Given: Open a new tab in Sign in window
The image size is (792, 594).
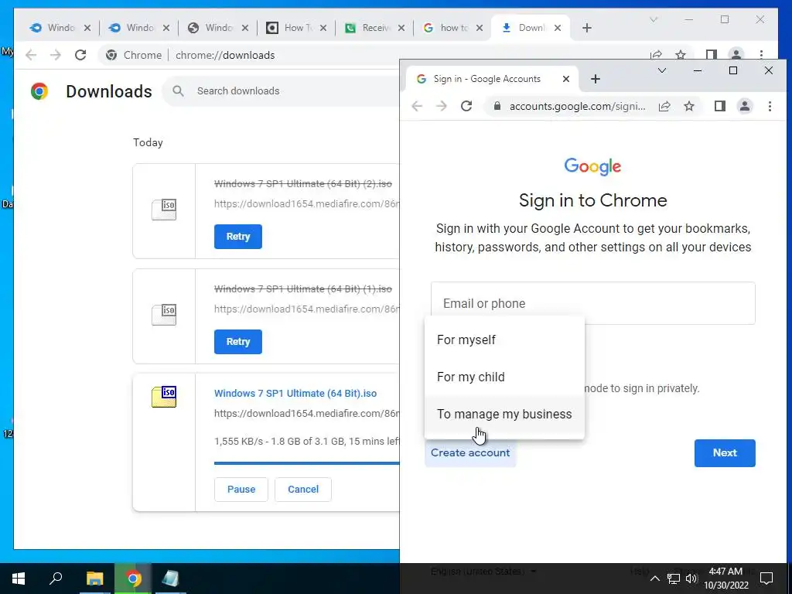Looking at the screenshot, I should click(x=596, y=79).
